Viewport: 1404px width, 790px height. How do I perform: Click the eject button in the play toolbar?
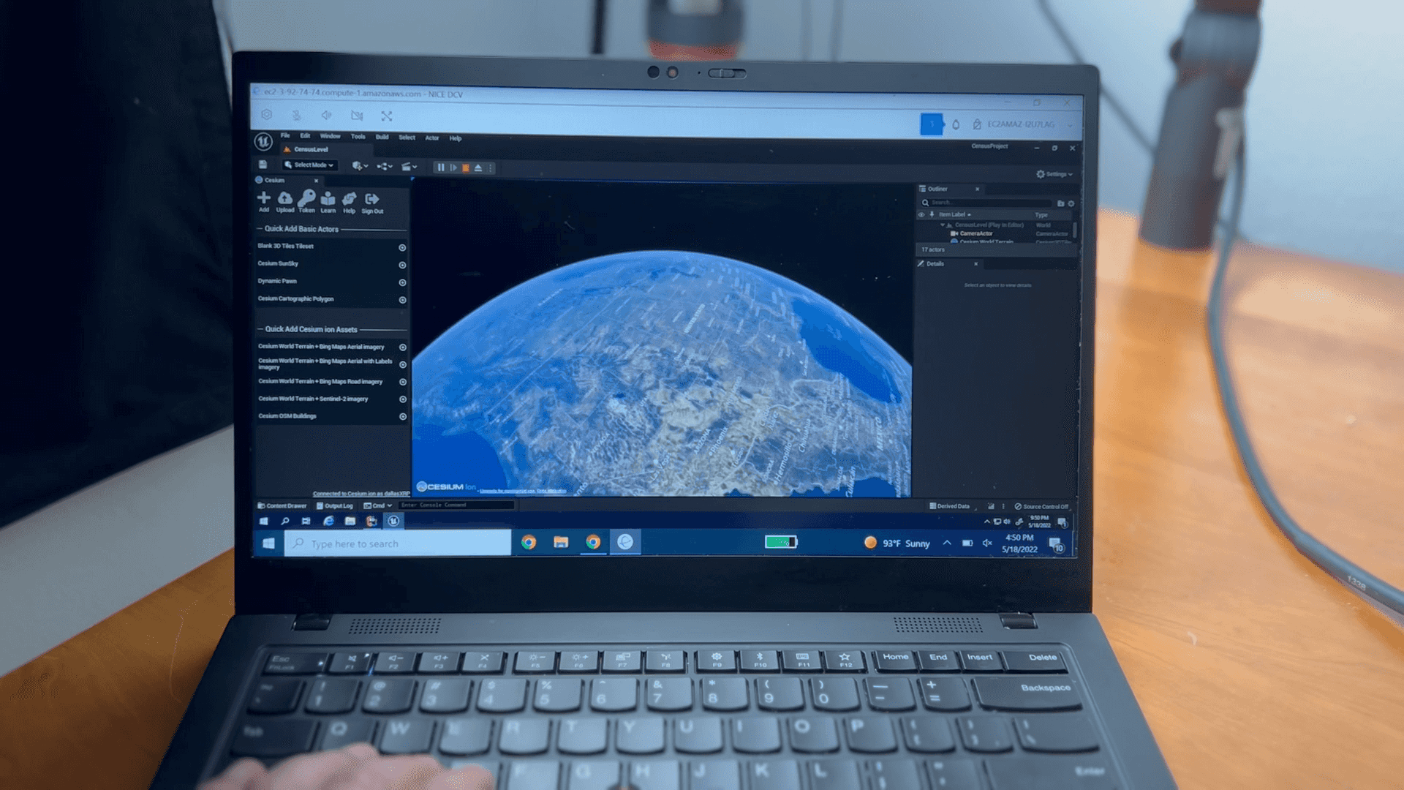pos(478,168)
